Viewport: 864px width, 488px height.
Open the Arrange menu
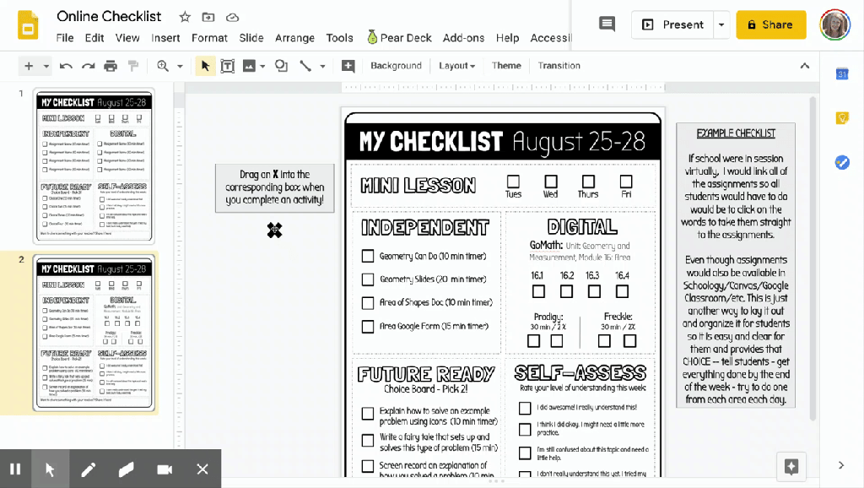294,38
